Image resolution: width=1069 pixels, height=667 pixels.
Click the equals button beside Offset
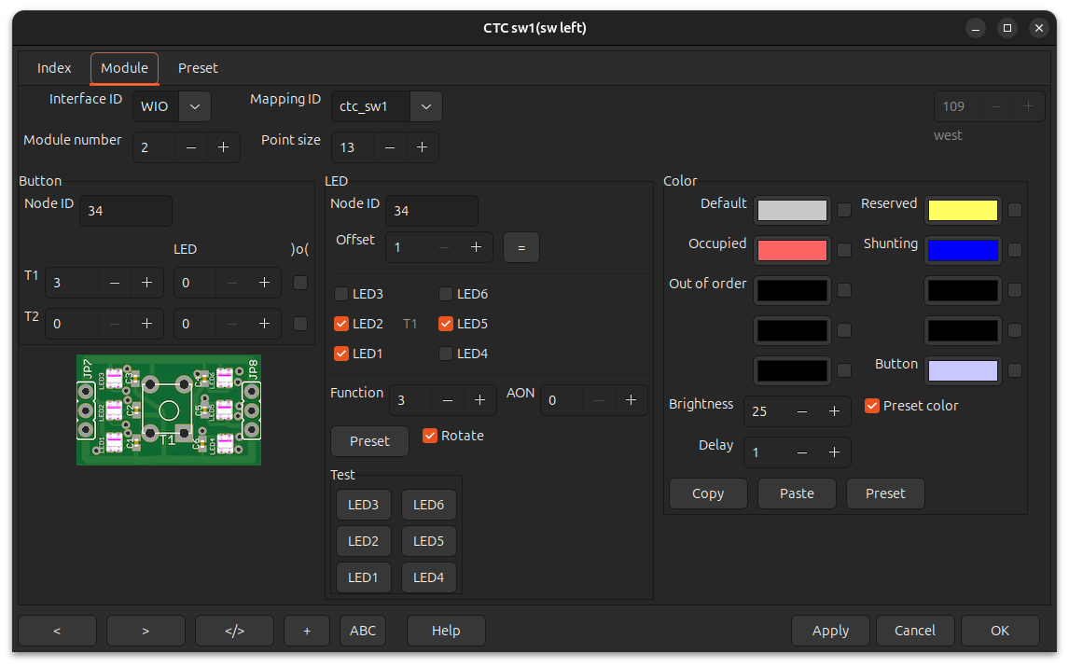(521, 247)
